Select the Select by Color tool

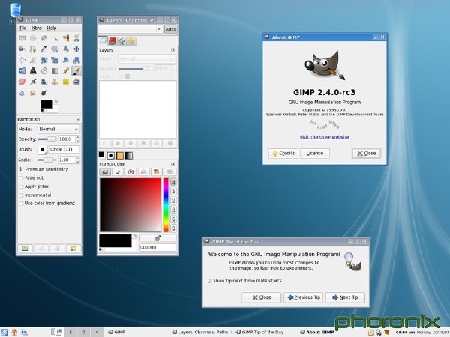(66, 38)
